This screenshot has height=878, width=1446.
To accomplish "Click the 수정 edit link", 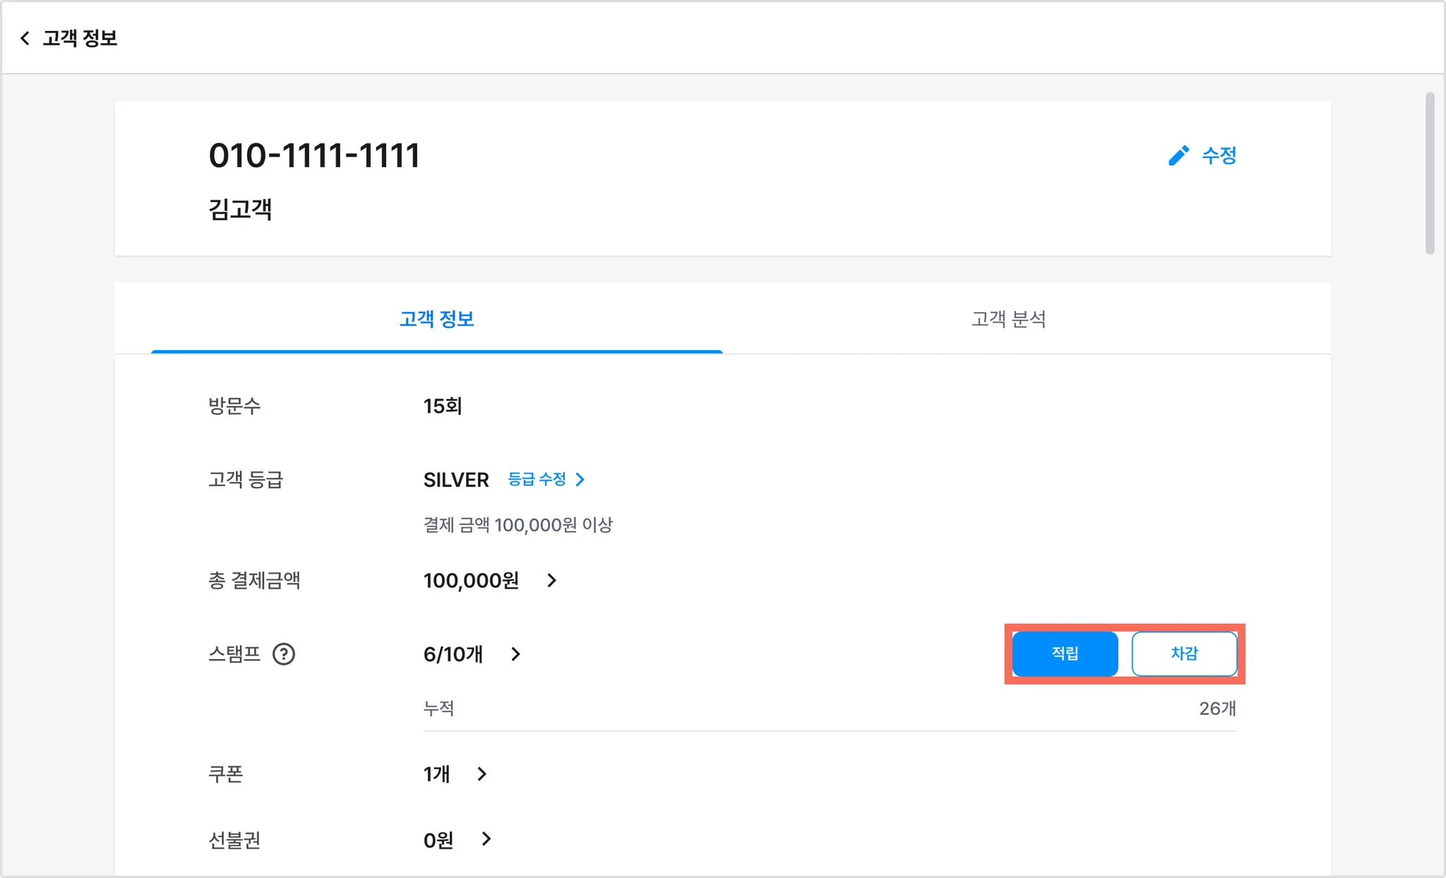I will point(1219,155).
